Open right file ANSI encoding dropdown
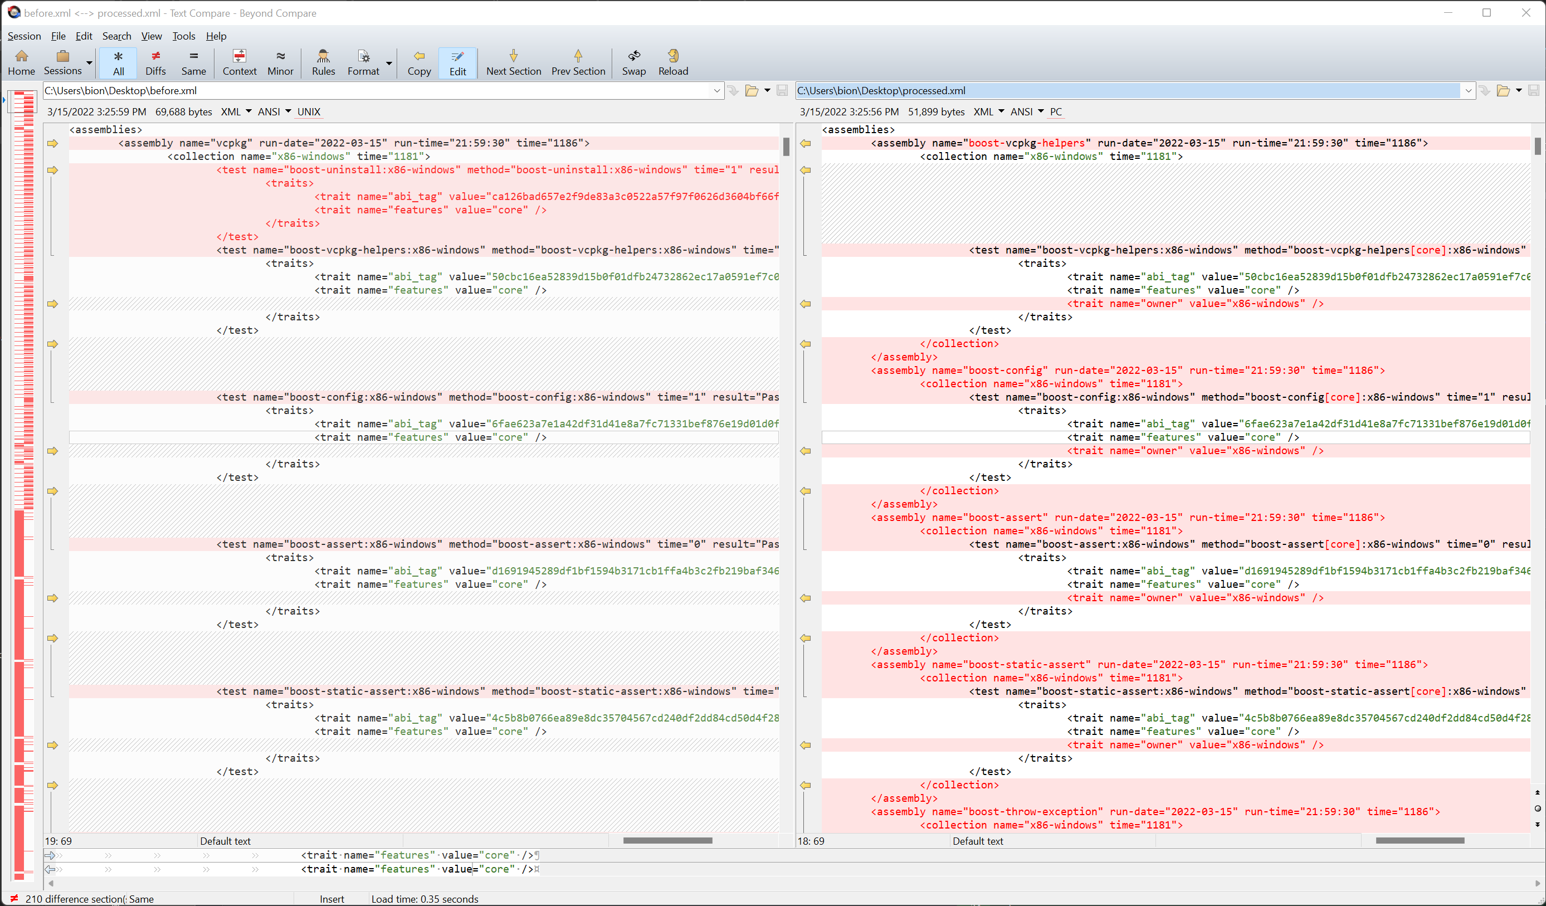The image size is (1546, 906). pyautogui.click(x=1041, y=111)
